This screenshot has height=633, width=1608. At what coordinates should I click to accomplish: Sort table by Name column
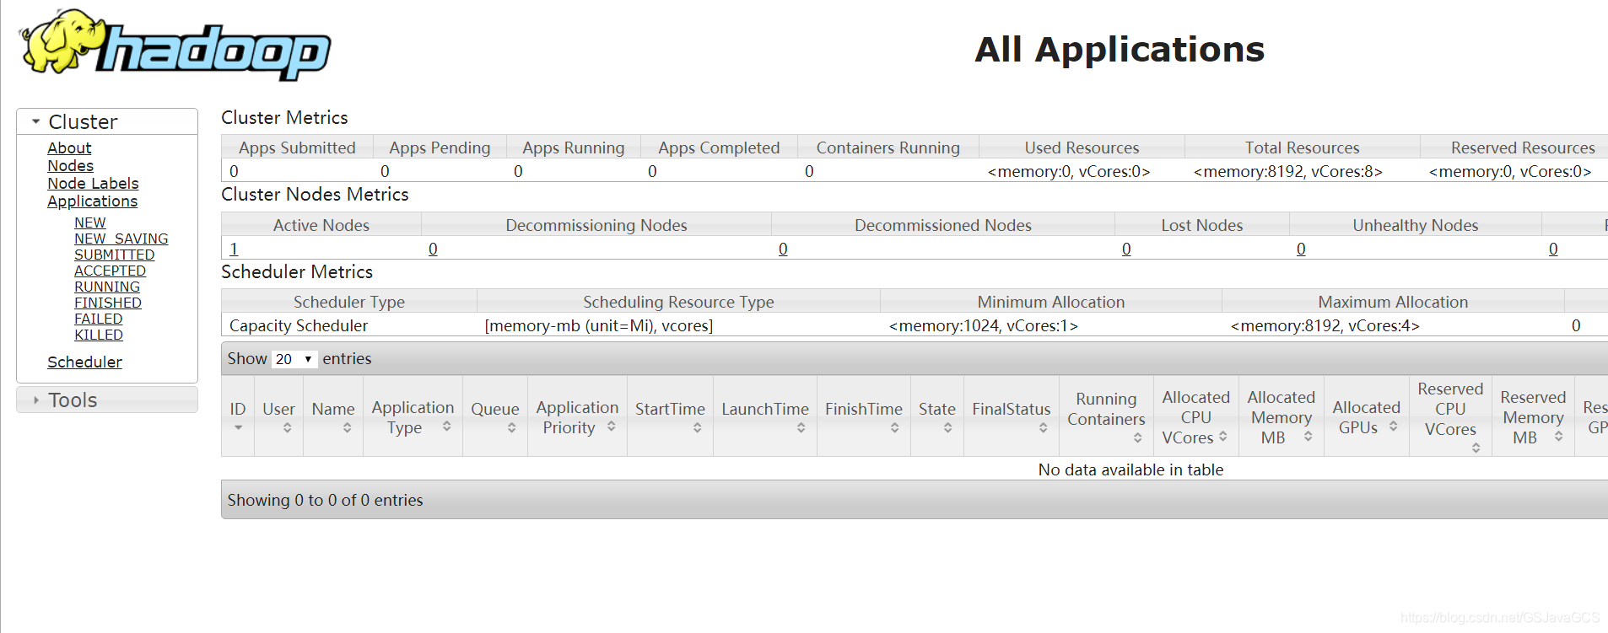pos(333,416)
